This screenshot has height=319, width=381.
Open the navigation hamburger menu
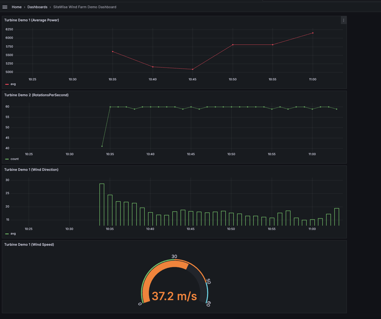5,7
